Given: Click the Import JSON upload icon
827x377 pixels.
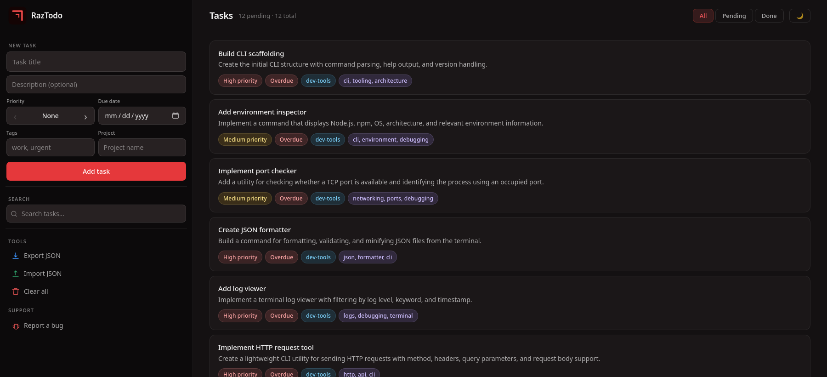Looking at the screenshot, I should click(16, 274).
